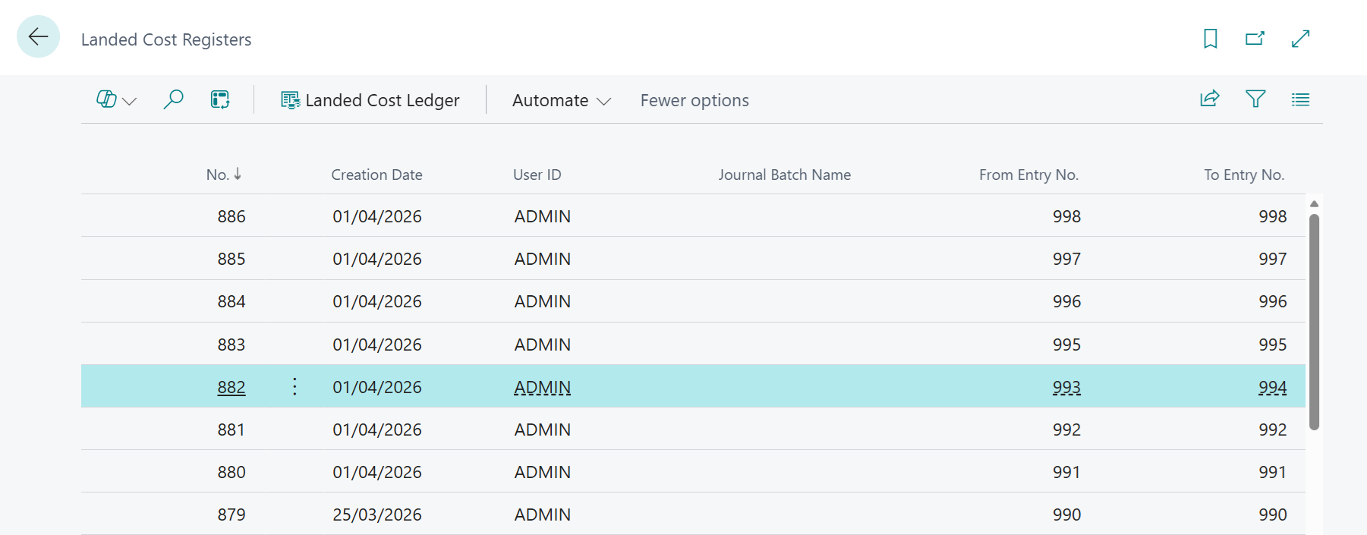Screen dimensions: 1367x535
Task: Click the Creation Date column header
Action: (x=376, y=175)
